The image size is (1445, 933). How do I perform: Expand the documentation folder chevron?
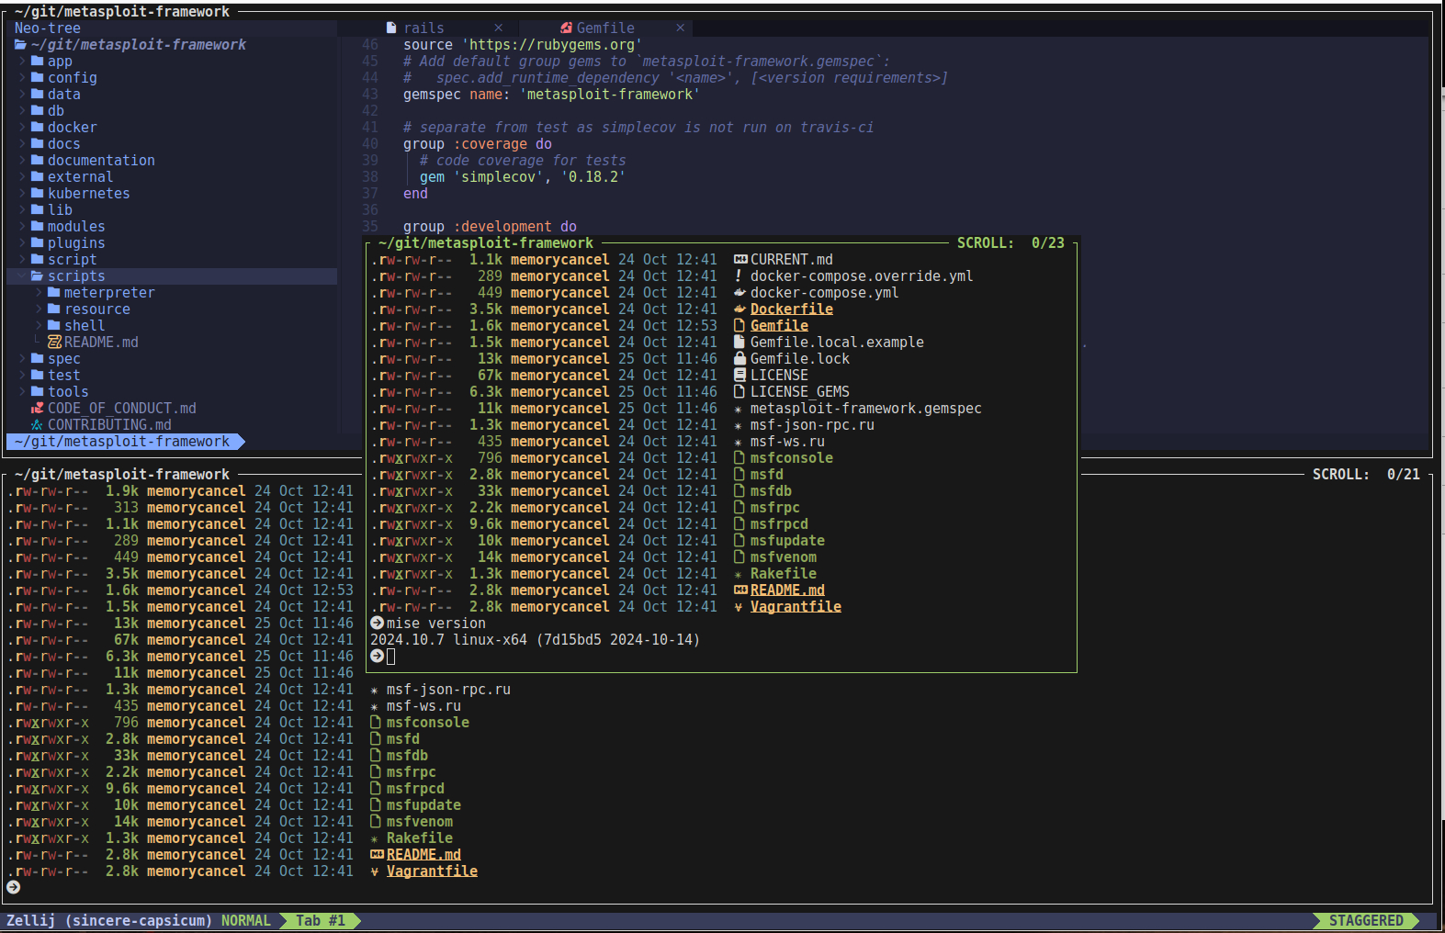pos(23,161)
